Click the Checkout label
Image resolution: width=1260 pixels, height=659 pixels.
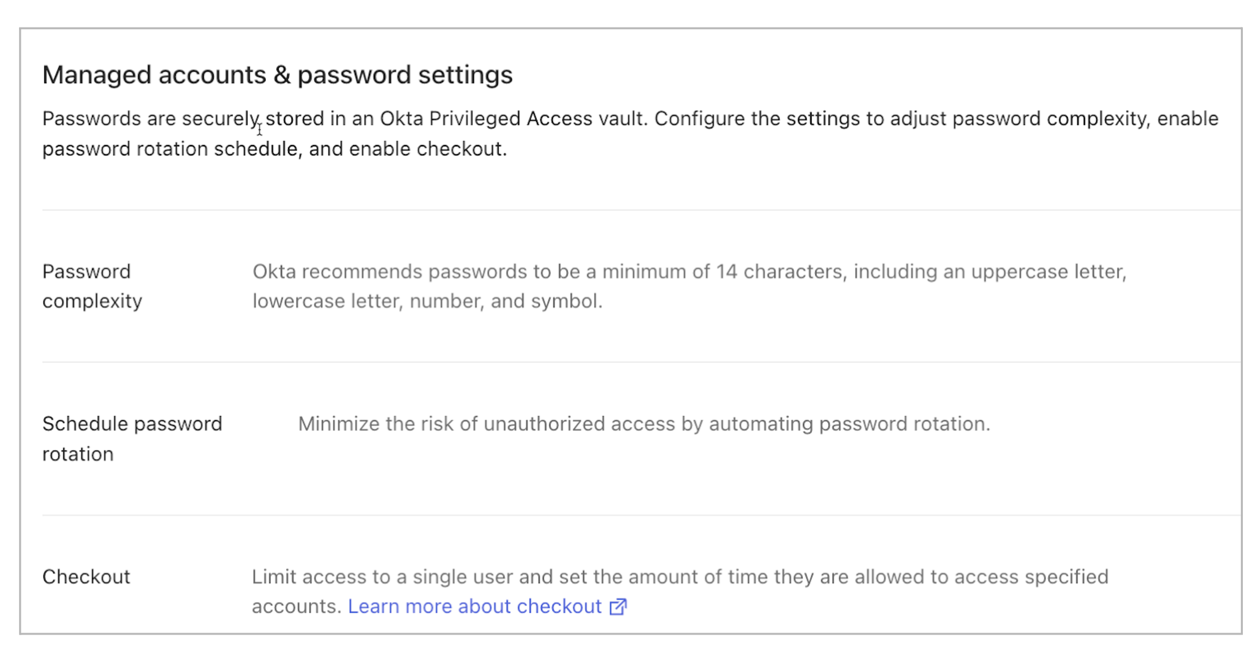pyautogui.click(x=86, y=576)
